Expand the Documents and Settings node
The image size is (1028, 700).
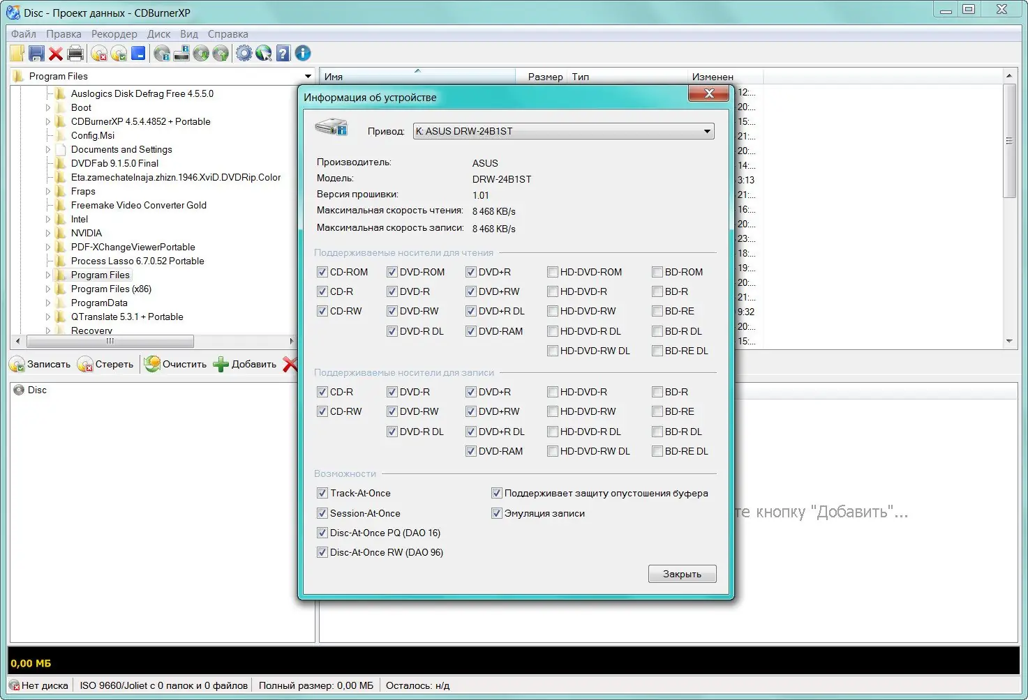point(48,149)
